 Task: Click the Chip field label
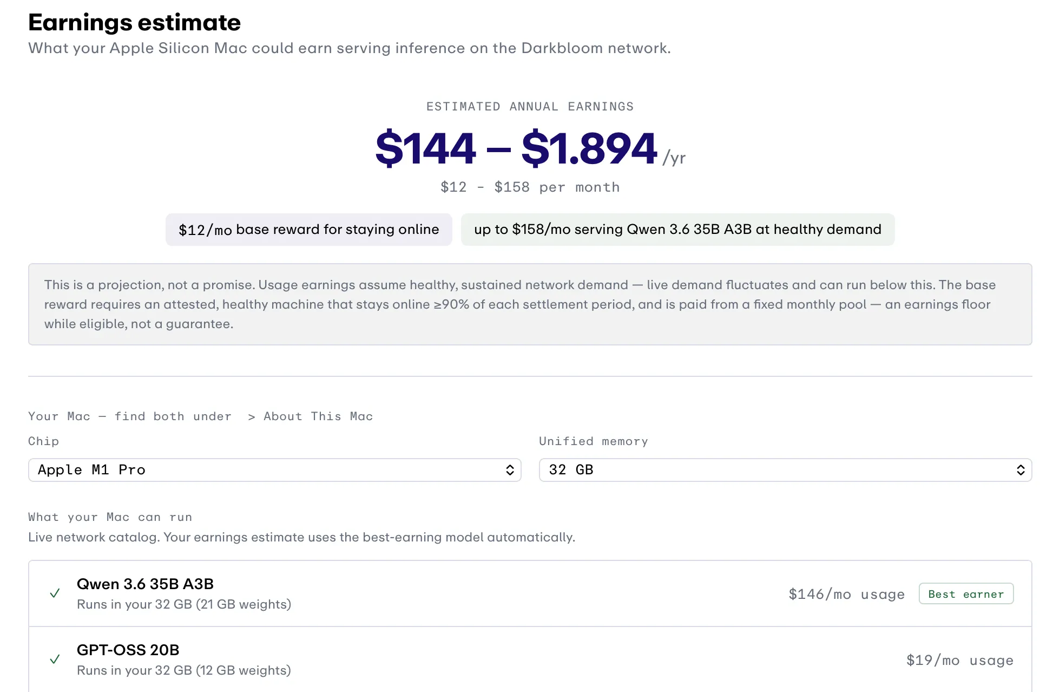point(43,441)
